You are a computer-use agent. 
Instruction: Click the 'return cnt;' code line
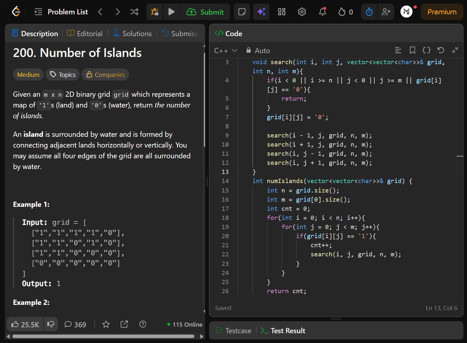287,291
